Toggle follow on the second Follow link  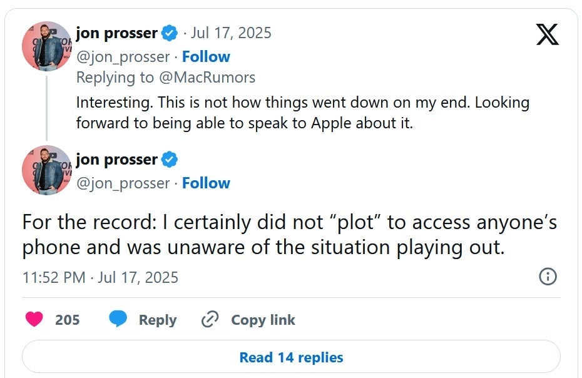(207, 183)
